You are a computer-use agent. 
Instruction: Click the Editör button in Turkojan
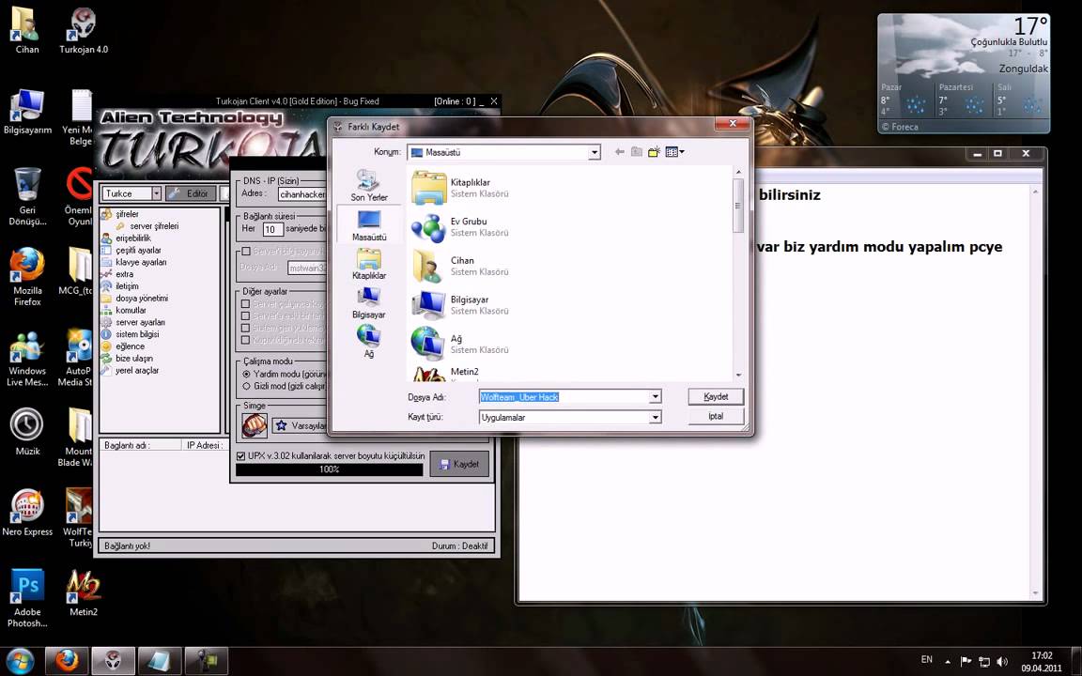coord(191,193)
